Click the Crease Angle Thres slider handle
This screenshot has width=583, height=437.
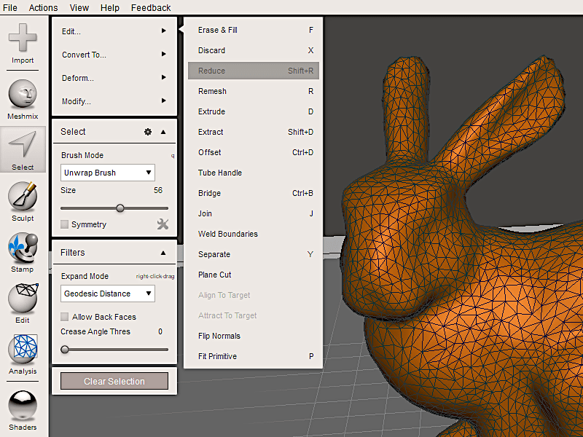point(65,350)
